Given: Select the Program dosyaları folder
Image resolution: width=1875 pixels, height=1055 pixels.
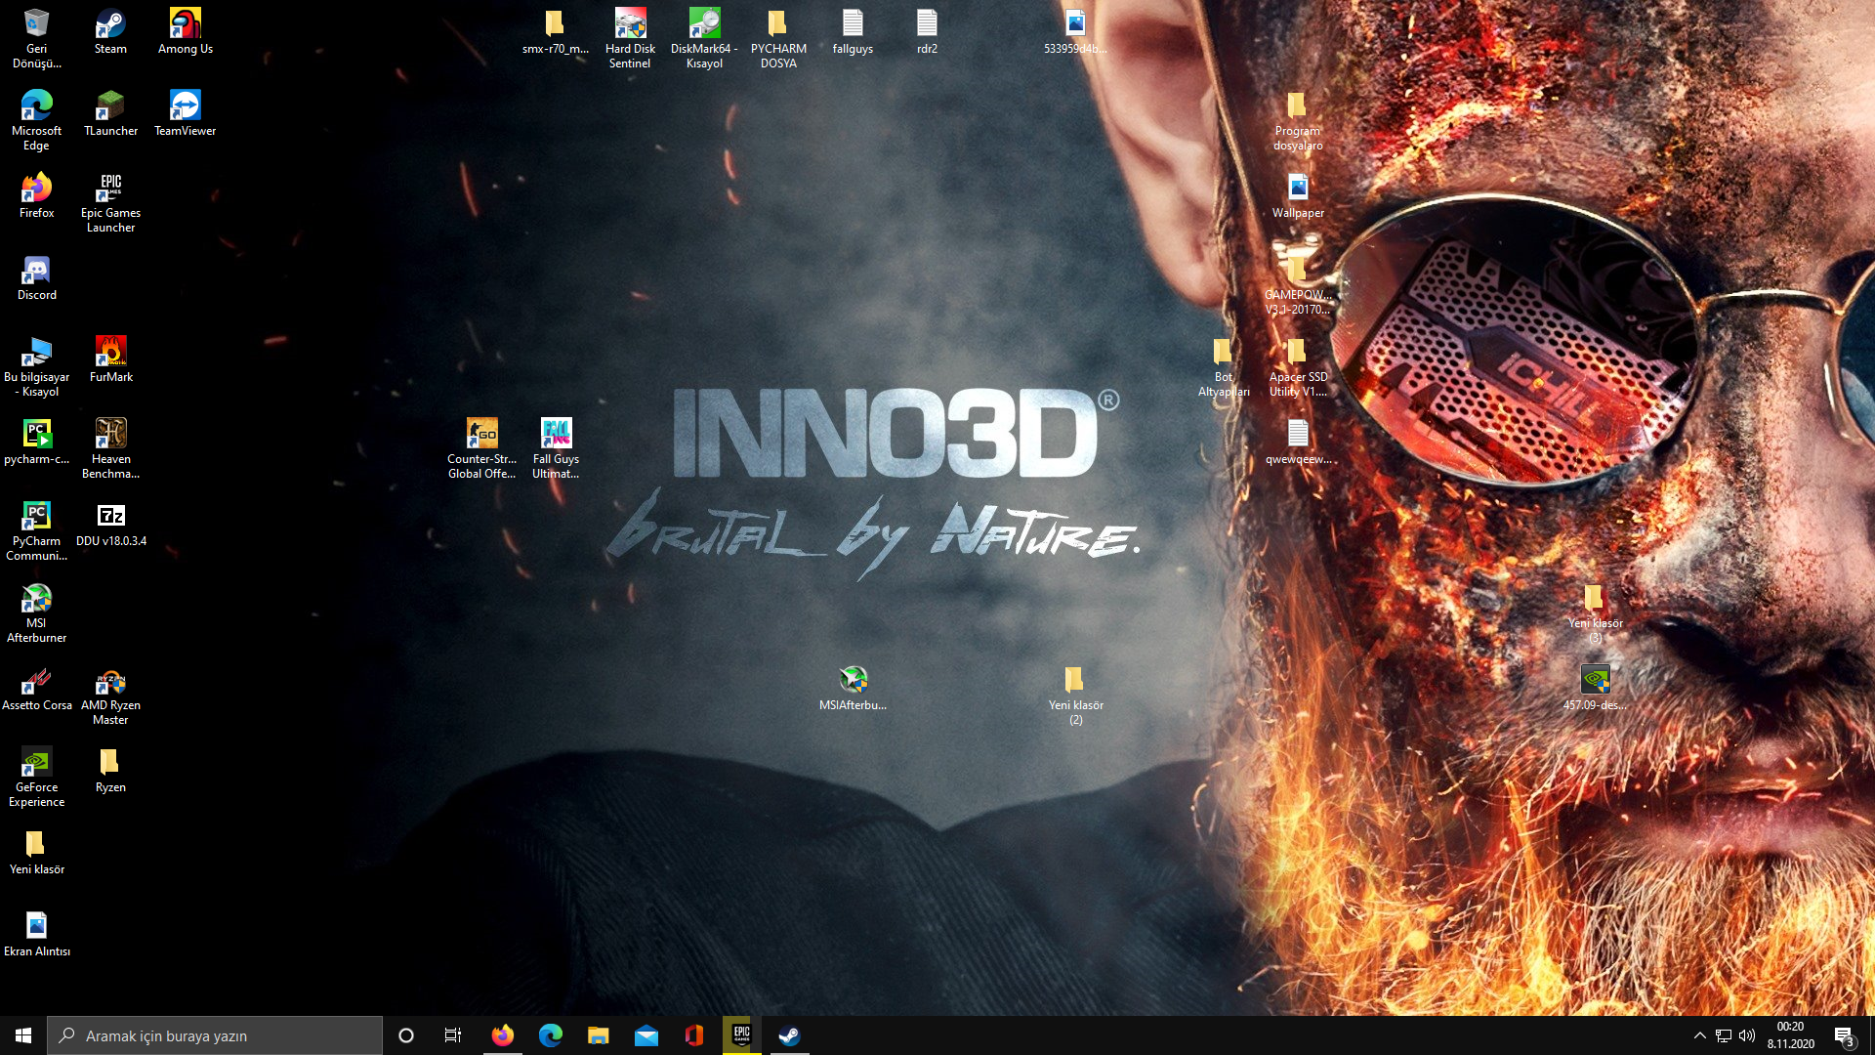Looking at the screenshot, I should [1298, 119].
